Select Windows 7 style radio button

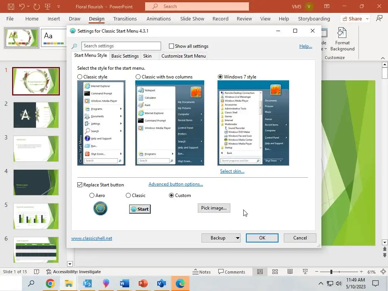point(220,77)
